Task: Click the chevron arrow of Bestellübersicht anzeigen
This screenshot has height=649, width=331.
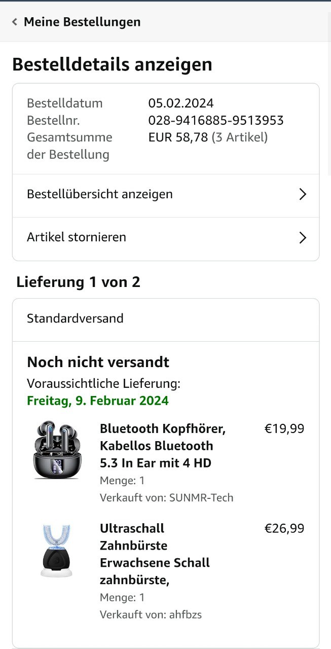Action: tap(303, 194)
